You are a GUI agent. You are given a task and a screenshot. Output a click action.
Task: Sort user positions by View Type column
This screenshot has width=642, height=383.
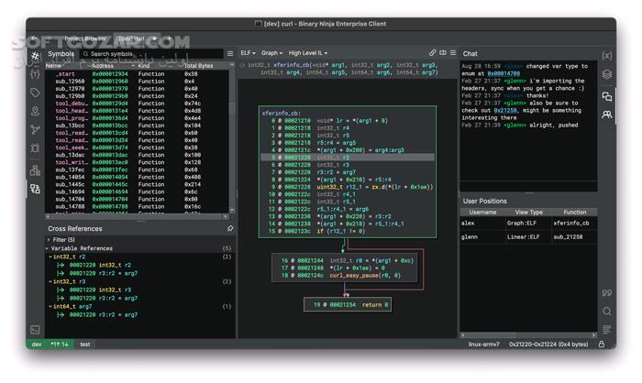tap(528, 212)
